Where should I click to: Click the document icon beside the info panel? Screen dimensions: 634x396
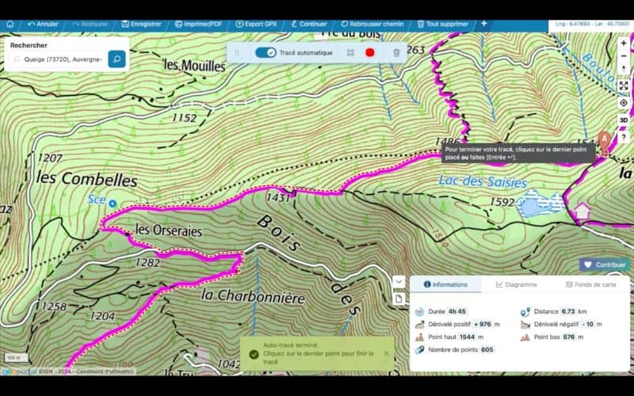tap(399, 298)
